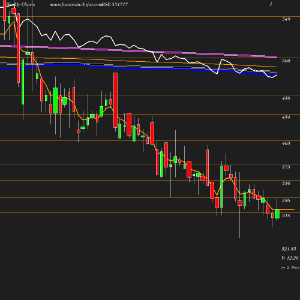Click the 456 price axis label

tap(286, 98)
